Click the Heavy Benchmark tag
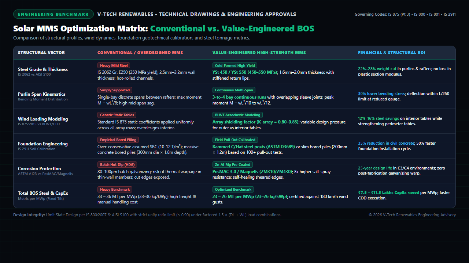This screenshot has width=469, height=263. tap(115, 190)
